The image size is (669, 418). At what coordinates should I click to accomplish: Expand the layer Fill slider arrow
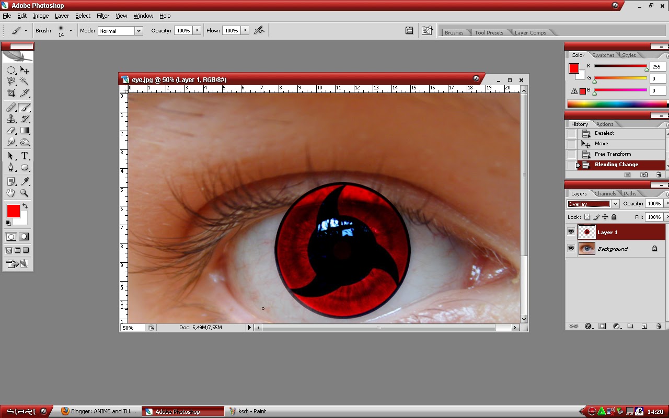667,217
